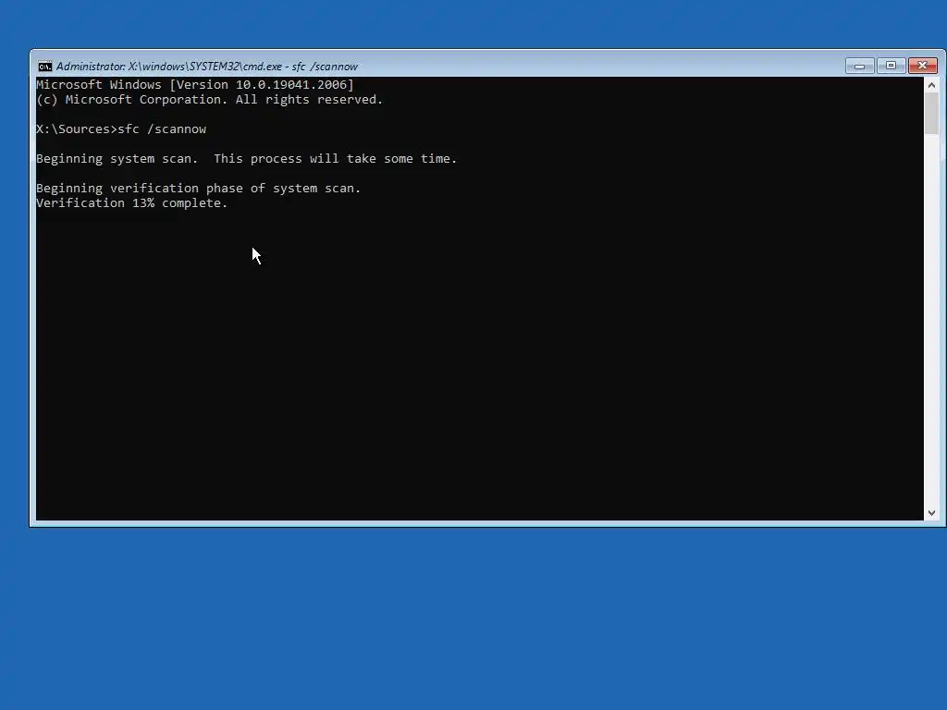Click the 'Microsoft Windows [Version 10.0.19041.2006]' line
The width and height of the screenshot is (947, 710).
(x=195, y=84)
